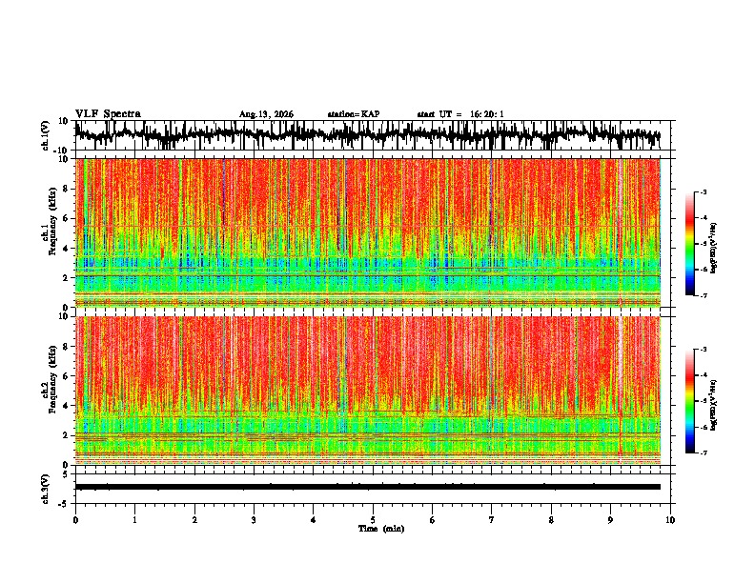The width and height of the screenshot is (755, 583).
Task: Click the Aug. 13, 2026 date label
Action: click(x=266, y=114)
